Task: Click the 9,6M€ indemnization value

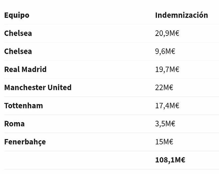Action: 165,51
